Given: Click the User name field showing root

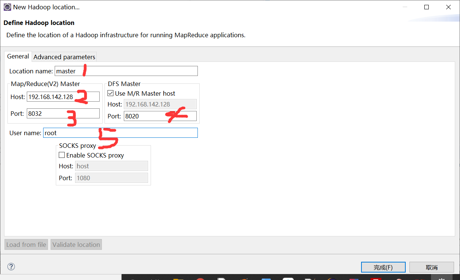Looking at the screenshot, I should click(x=120, y=133).
